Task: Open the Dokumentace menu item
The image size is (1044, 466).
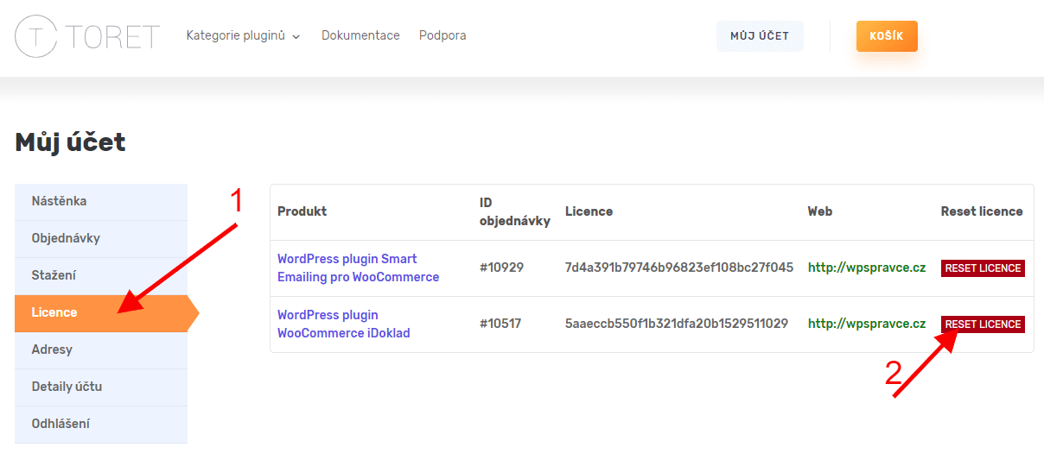Action: pyautogui.click(x=360, y=35)
